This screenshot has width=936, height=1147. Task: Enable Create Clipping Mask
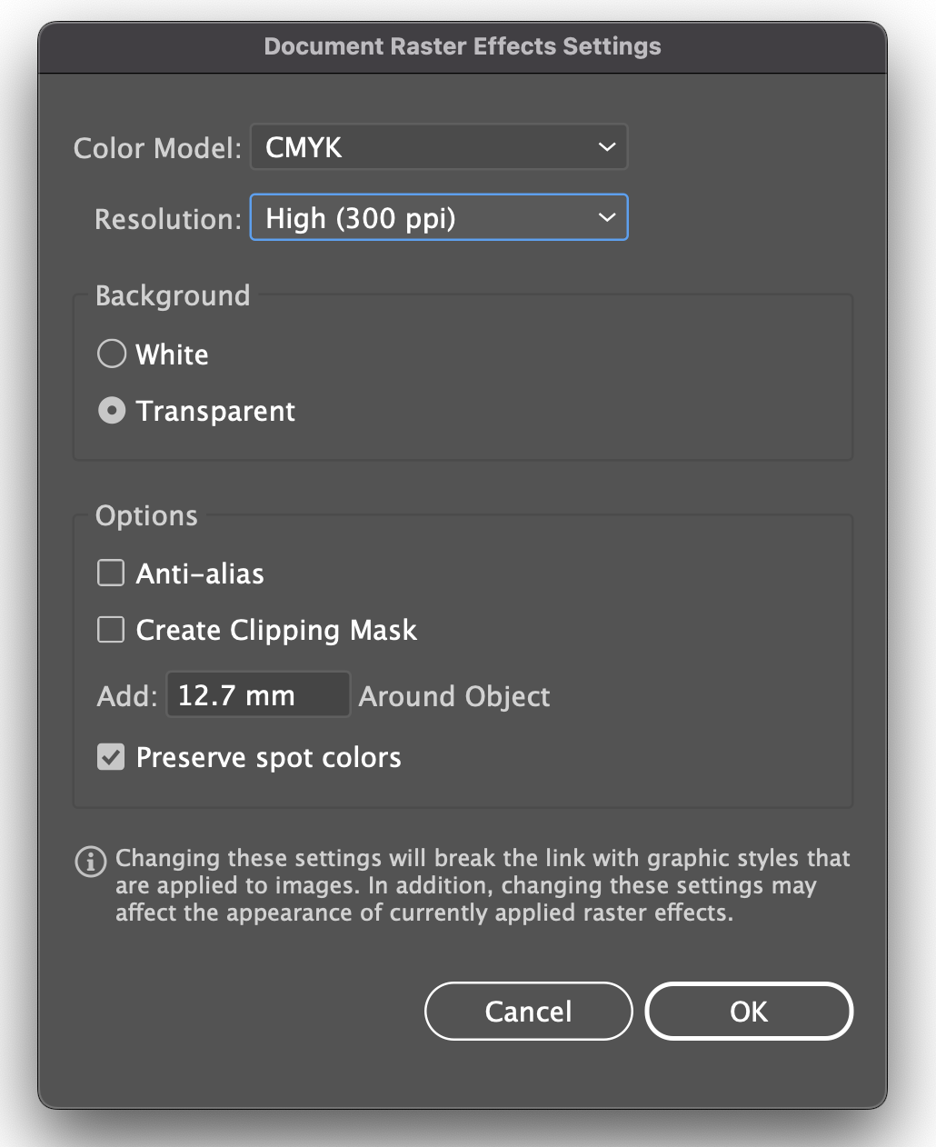tap(110, 629)
